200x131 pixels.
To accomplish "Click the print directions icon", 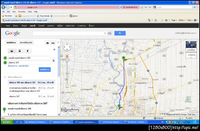I will 47,43.
